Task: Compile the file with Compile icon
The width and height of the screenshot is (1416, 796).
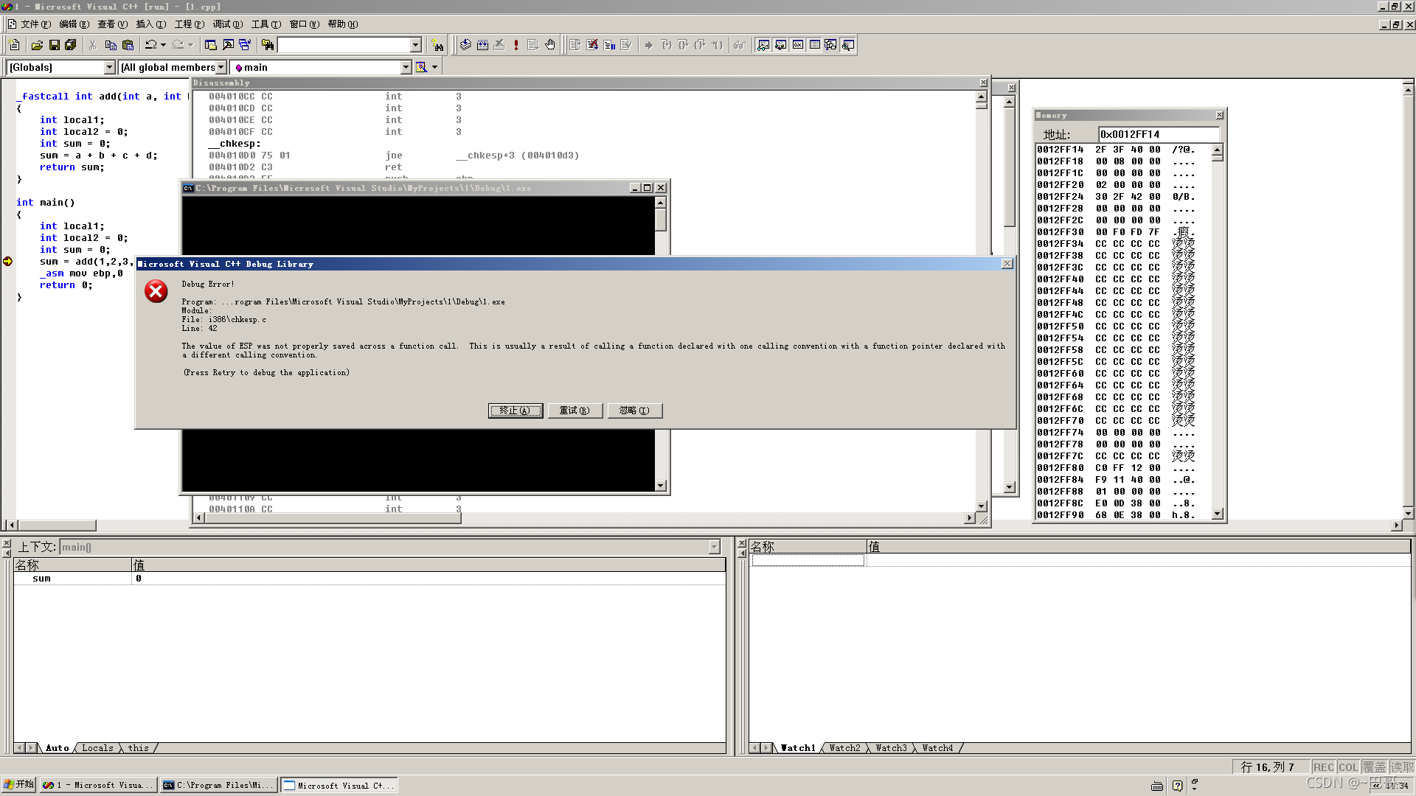Action: pos(465,46)
